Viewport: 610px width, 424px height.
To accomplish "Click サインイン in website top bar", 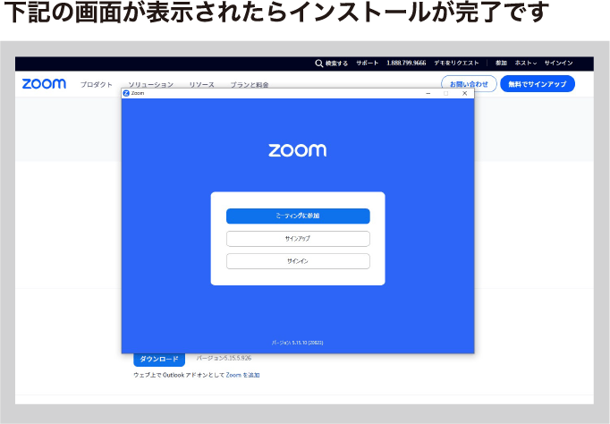I will tap(558, 63).
